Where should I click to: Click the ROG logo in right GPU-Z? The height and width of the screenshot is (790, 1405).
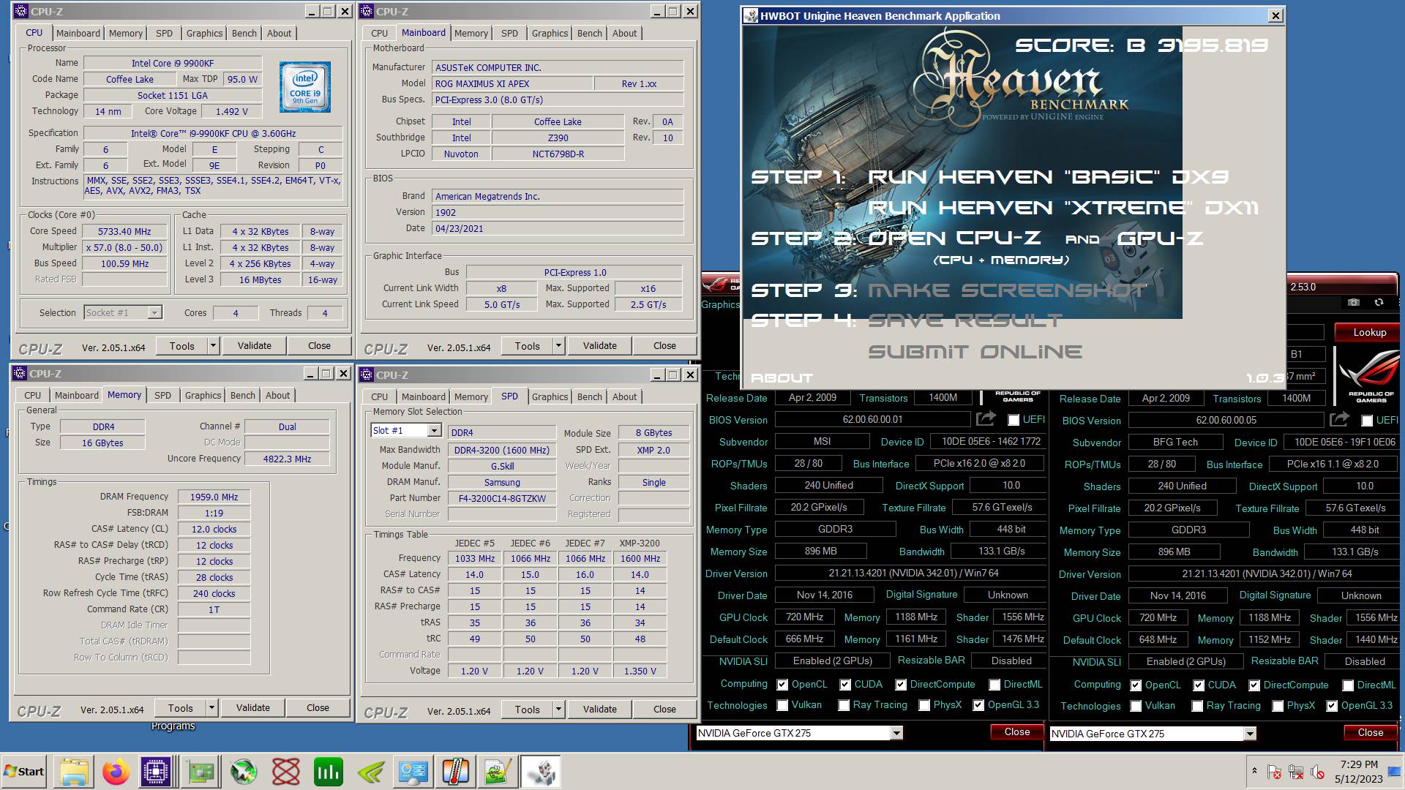(x=1370, y=375)
